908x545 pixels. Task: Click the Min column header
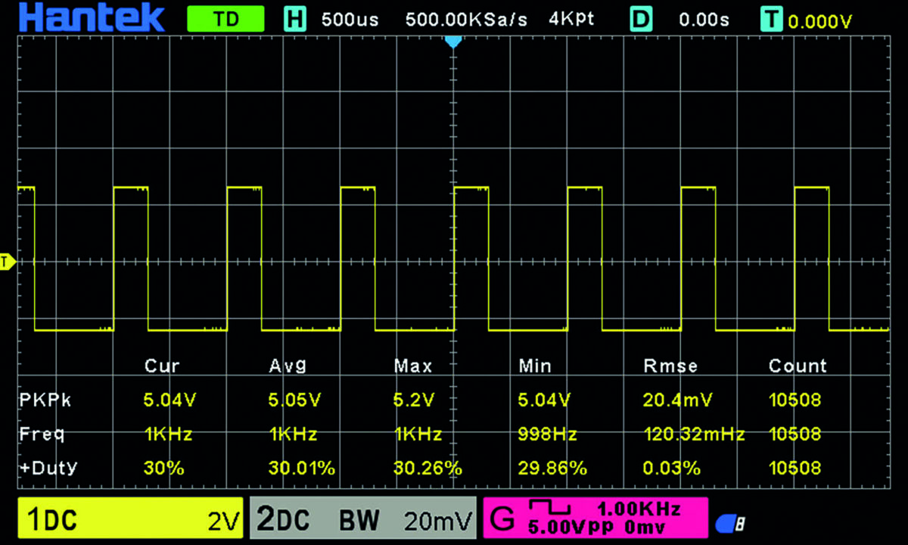point(535,366)
